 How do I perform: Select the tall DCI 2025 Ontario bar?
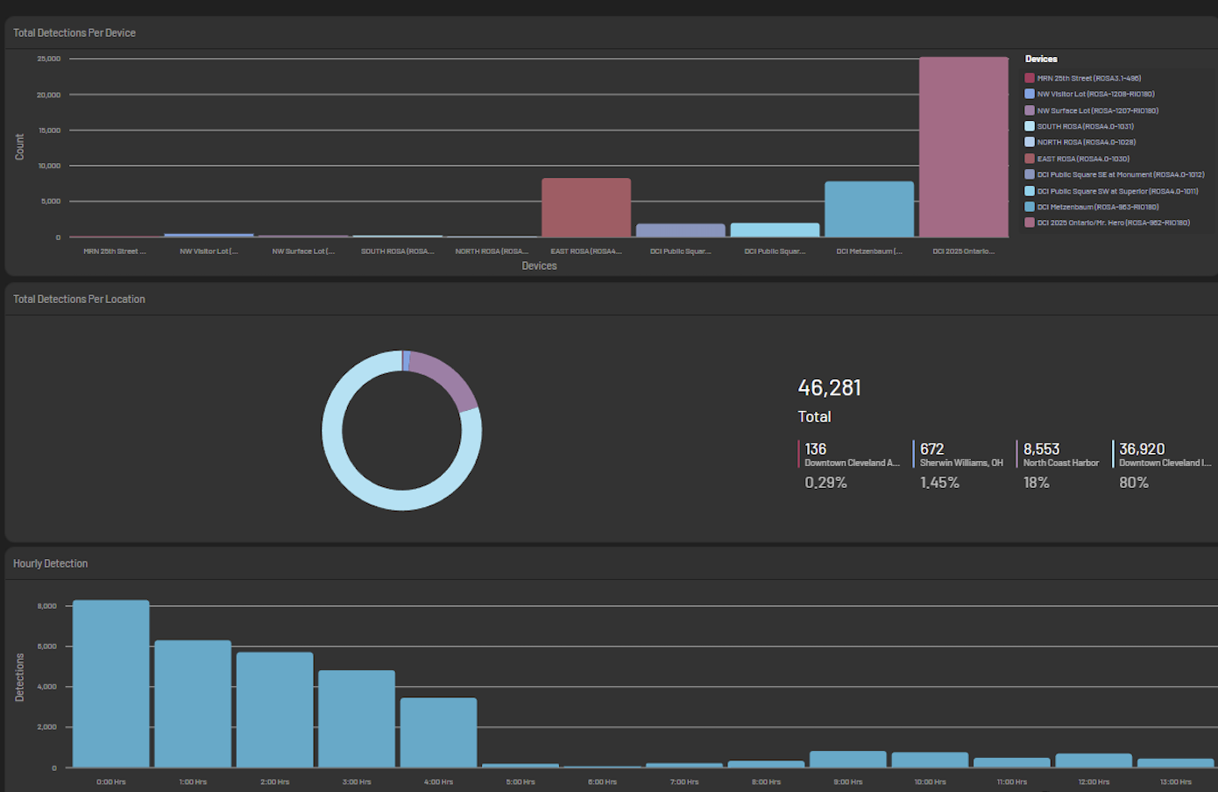(x=964, y=147)
